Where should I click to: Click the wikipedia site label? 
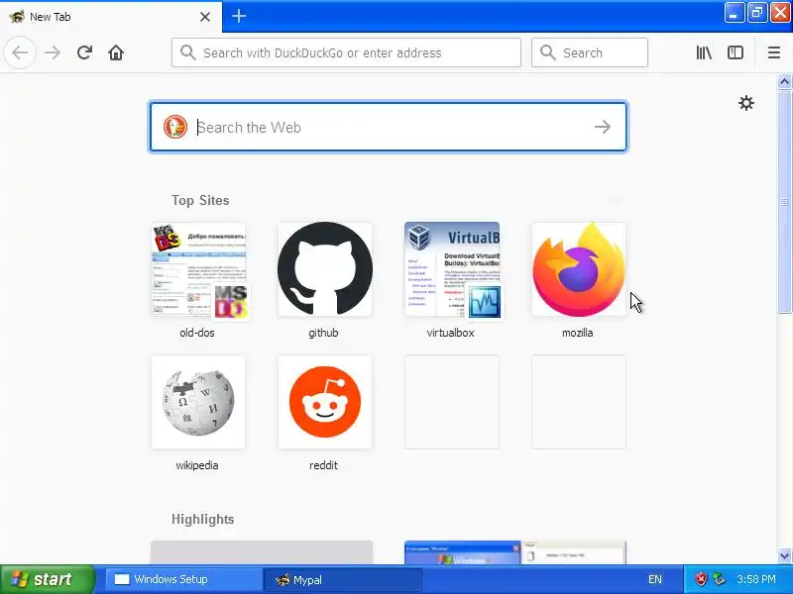(197, 465)
